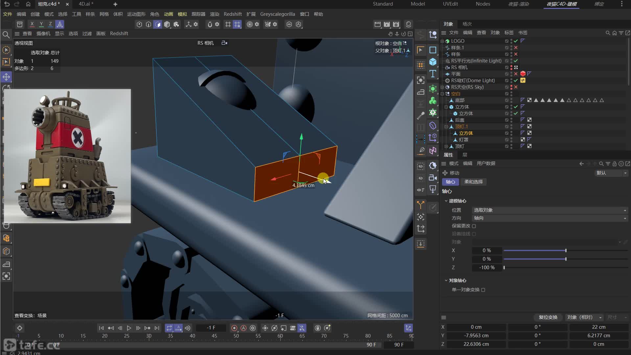The height and width of the screenshot is (355, 631).
Task: Toggle the Y axis lock icon
Action: pos(41,24)
